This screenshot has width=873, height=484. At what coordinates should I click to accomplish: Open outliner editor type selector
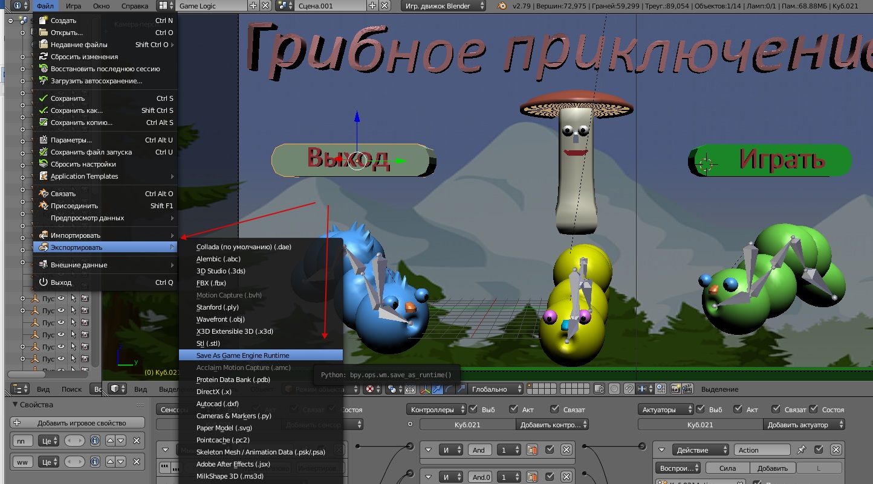[20, 389]
